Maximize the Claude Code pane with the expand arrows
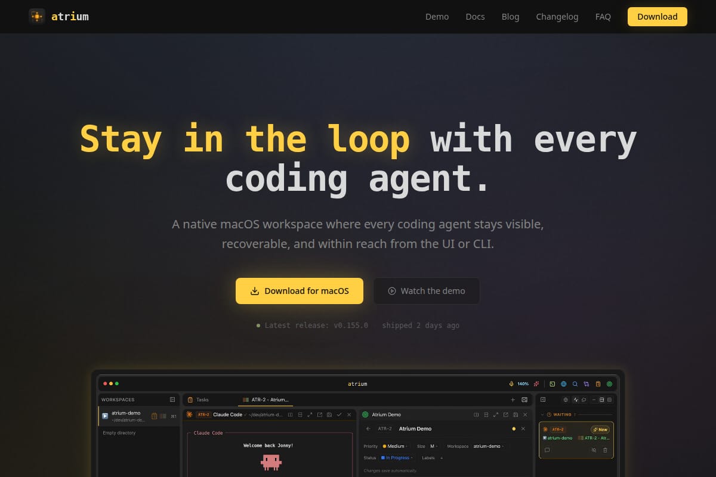This screenshot has height=477, width=716. (x=310, y=414)
